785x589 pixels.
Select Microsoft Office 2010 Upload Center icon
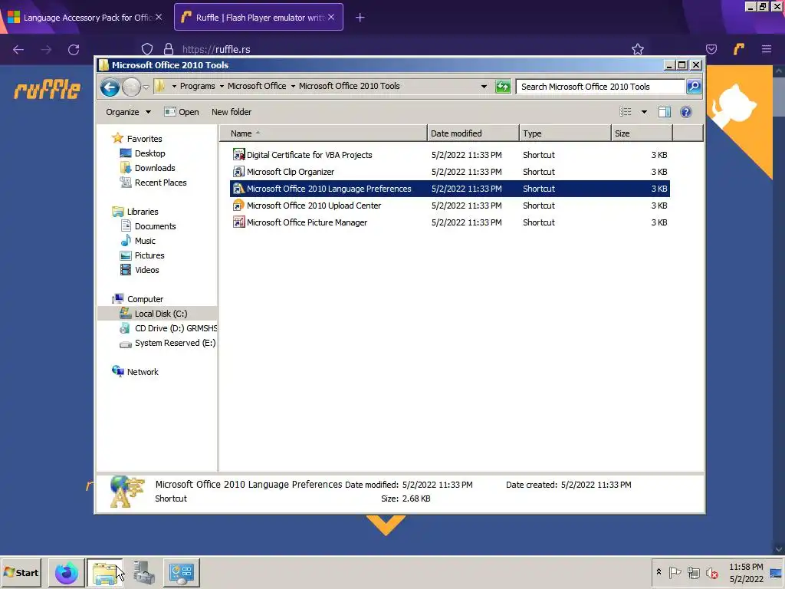click(239, 206)
